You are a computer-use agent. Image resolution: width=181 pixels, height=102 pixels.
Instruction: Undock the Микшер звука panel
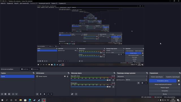pos(114,73)
